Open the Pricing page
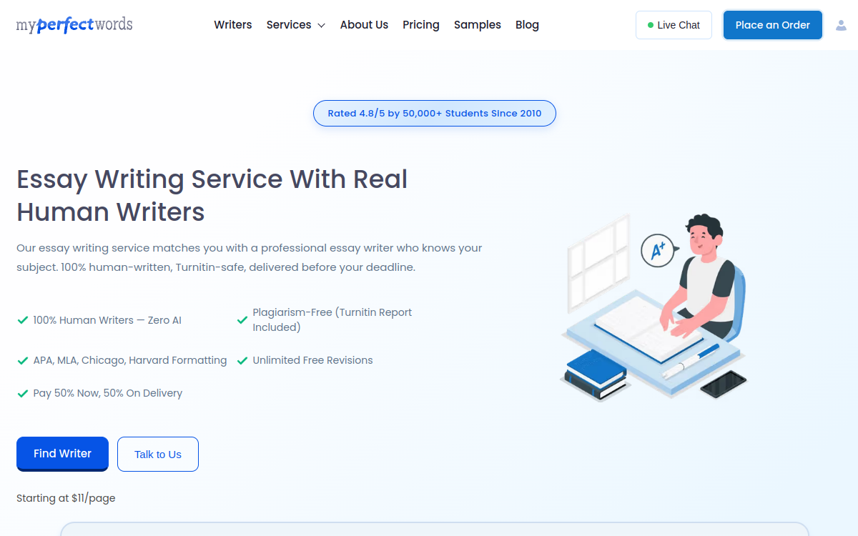The width and height of the screenshot is (858, 536). pos(421,25)
